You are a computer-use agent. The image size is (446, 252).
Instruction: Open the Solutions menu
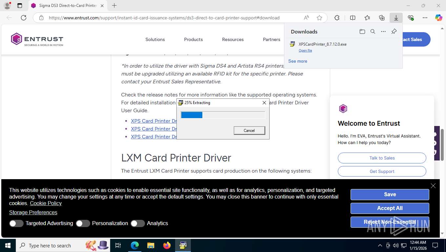155,39
